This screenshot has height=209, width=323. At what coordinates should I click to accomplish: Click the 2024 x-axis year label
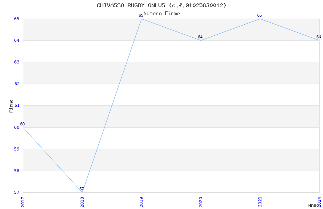(x=319, y=202)
